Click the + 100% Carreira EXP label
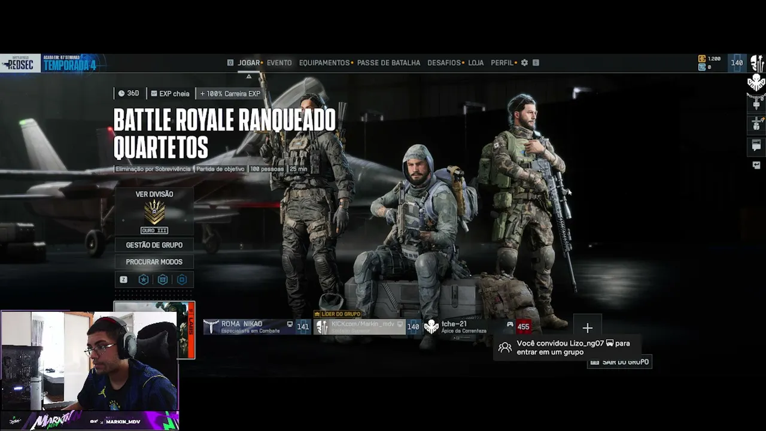Viewport: 766px width, 431px height. 230,93
